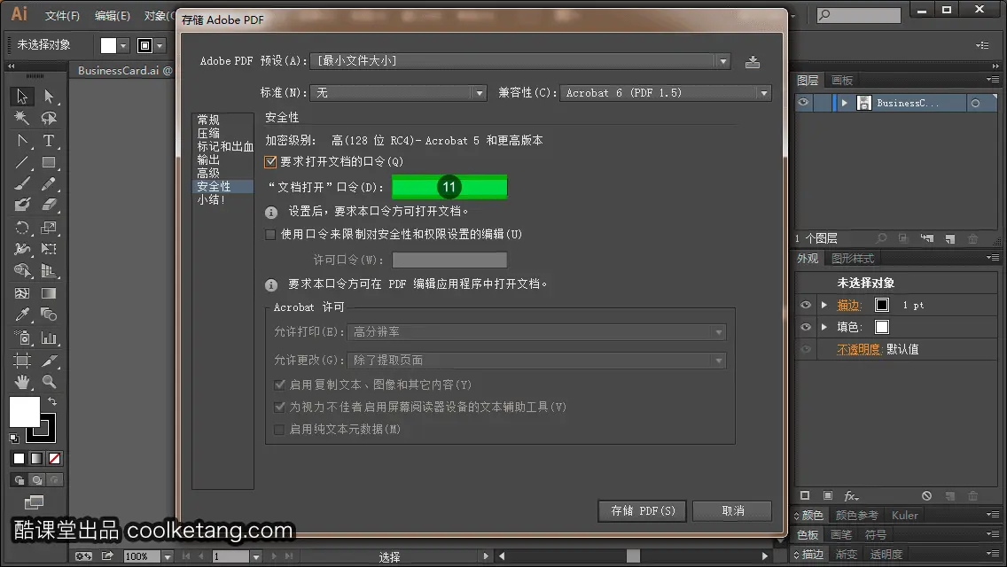Select 小结 category in PDF dialog
The image size is (1007, 567).
click(x=211, y=199)
